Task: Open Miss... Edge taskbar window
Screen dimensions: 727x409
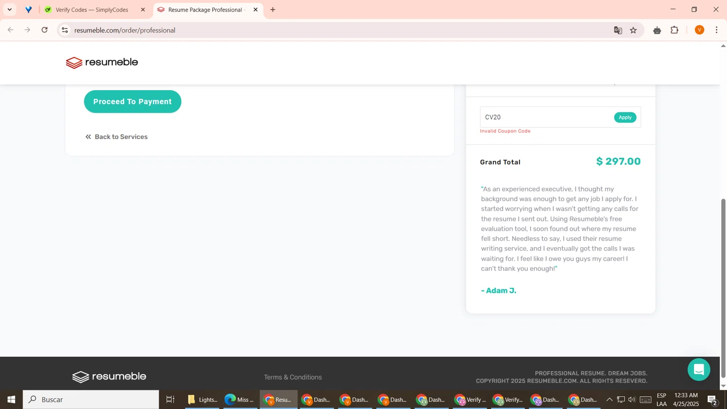Action: click(240, 400)
